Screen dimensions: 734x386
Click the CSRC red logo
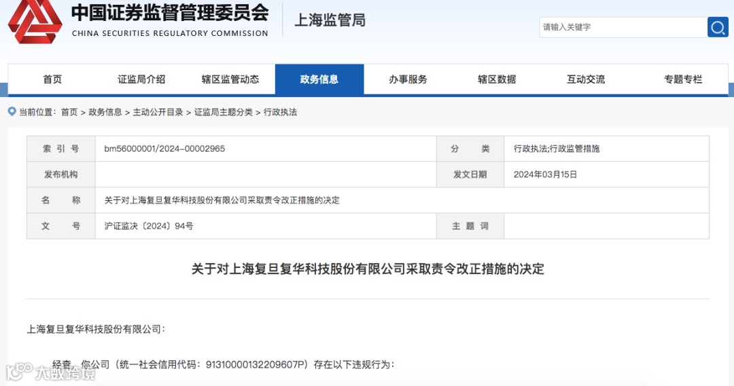35,22
